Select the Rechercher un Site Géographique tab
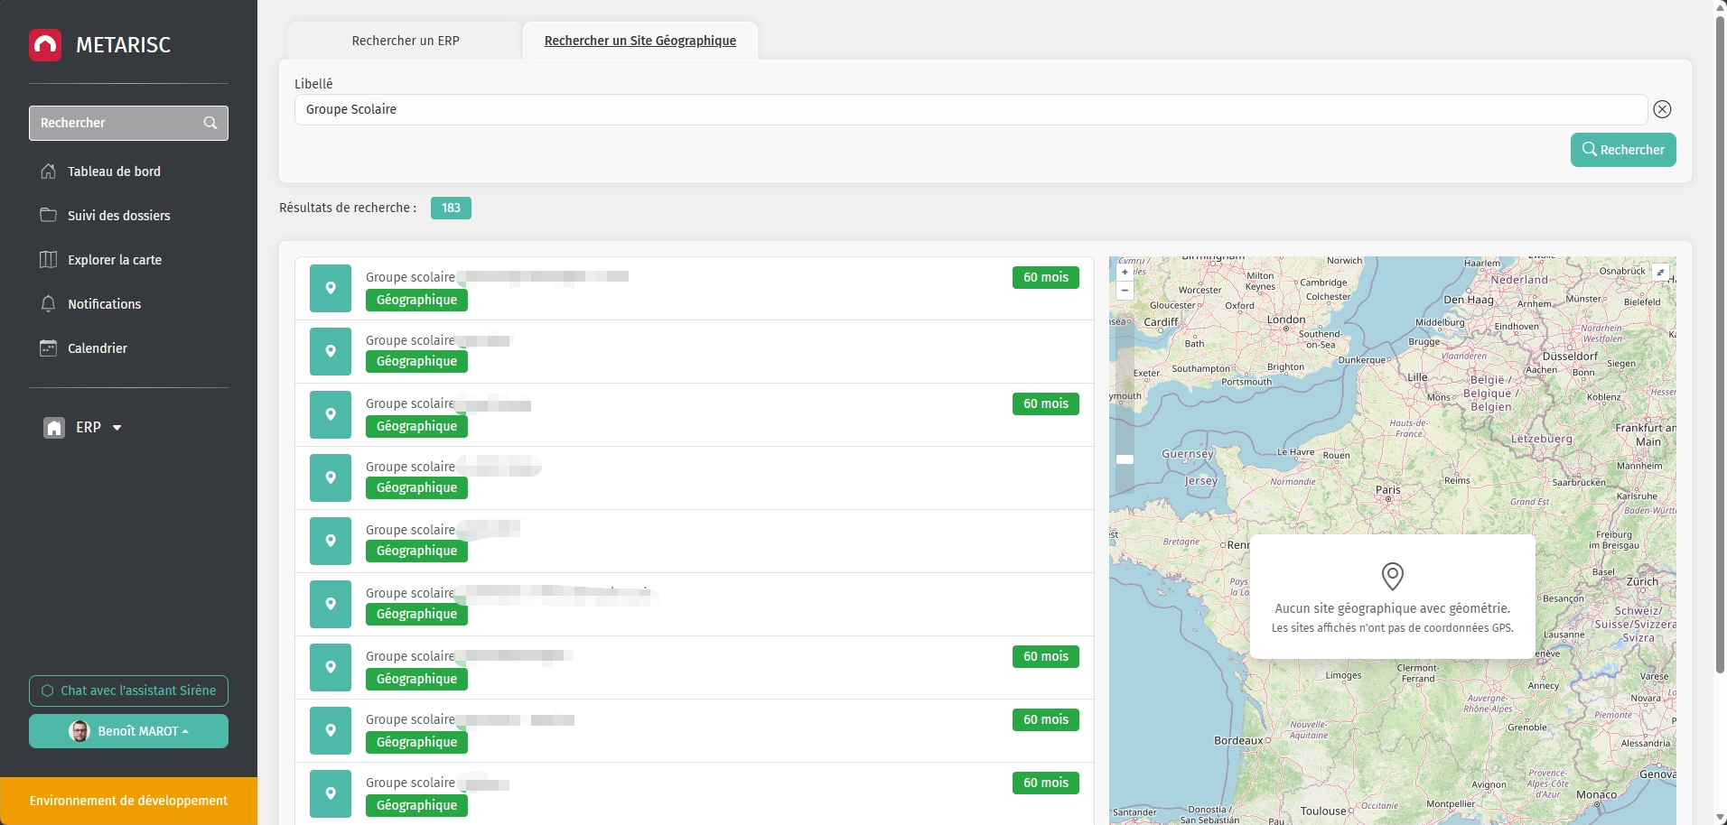This screenshot has height=825, width=1727. 639,40
